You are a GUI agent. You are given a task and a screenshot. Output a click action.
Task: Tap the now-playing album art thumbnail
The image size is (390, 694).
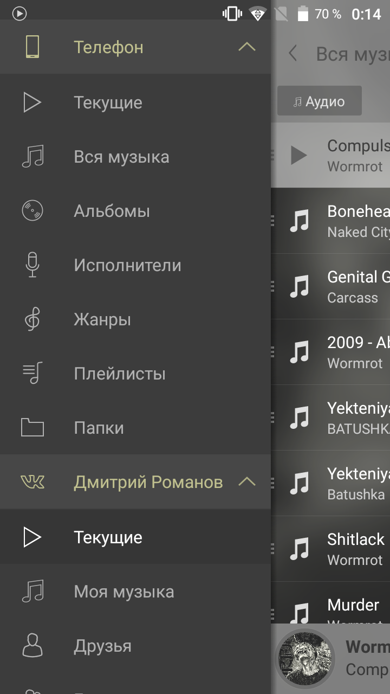click(x=305, y=658)
